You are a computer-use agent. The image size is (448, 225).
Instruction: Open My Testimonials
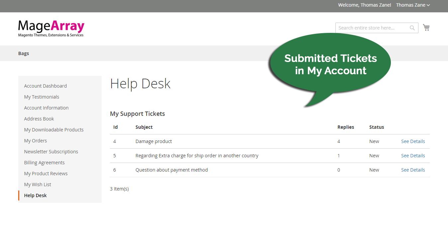click(x=42, y=97)
